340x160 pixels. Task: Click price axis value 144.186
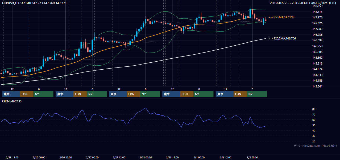318,81
